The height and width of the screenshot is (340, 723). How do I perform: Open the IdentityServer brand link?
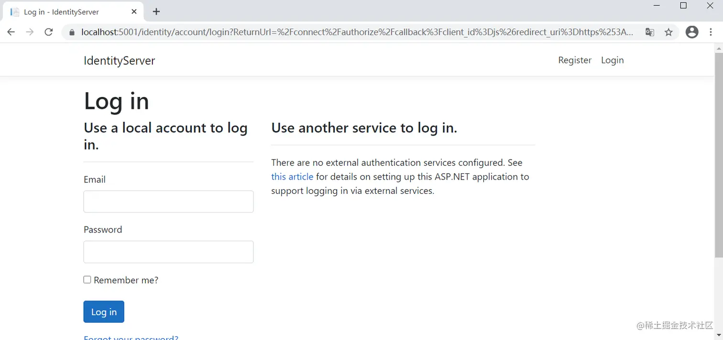tap(119, 60)
